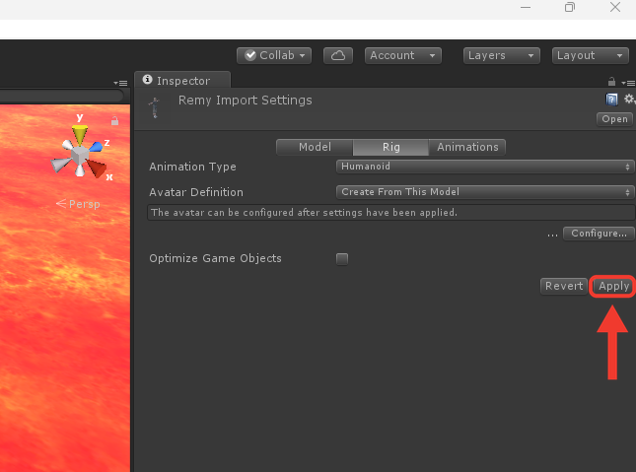Open the help reference book icon
This screenshot has width=636, height=472.
pyautogui.click(x=611, y=100)
